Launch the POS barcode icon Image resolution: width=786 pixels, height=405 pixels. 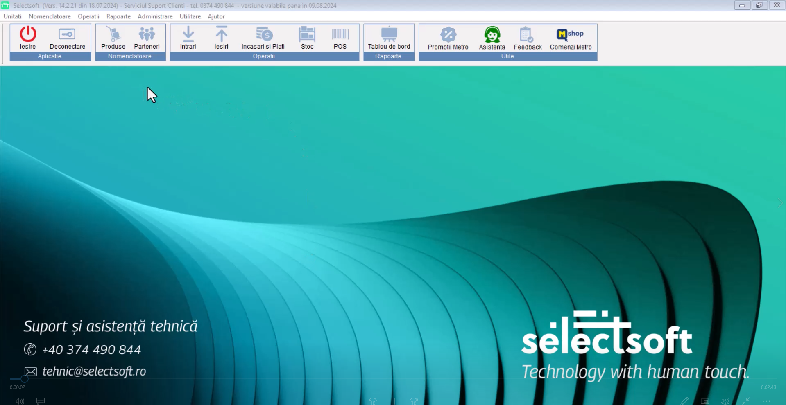pos(340,38)
